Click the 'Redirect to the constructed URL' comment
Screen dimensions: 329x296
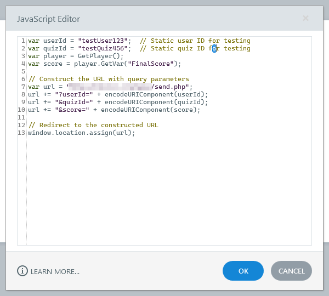pos(93,125)
